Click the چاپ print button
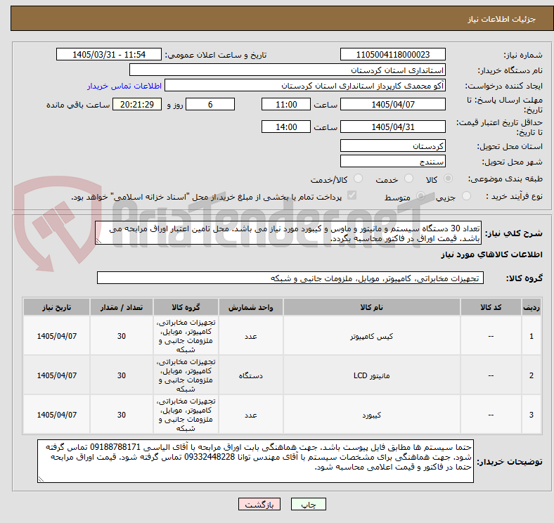Viewport: 554px width, 523px height. tap(308, 504)
